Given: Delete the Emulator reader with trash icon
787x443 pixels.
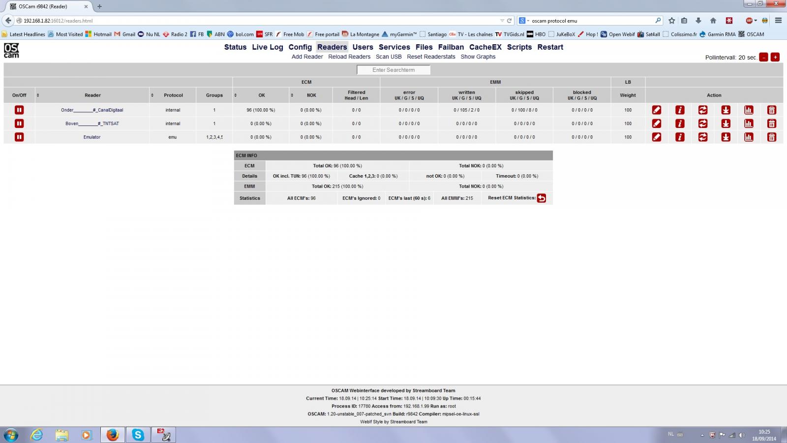Looking at the screenshot, I should pyautogui.click(x=772, y=137).
